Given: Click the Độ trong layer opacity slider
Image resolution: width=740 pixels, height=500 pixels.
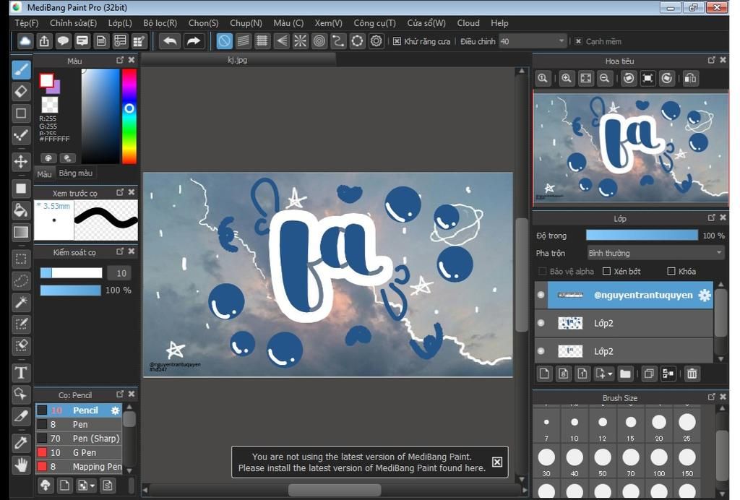Looking at the screenshot, I should (x=642, y=236).
